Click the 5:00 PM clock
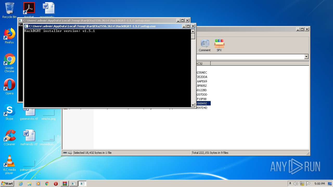333x187 pixels. pos(319,184)
